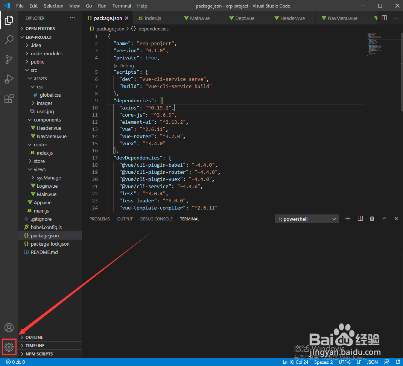Close the terminal panel
Screen dimensions: 403x366
coord(396,219)
